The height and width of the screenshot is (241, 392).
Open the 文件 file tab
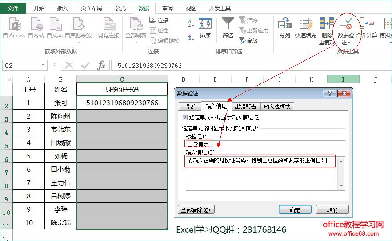13,8
